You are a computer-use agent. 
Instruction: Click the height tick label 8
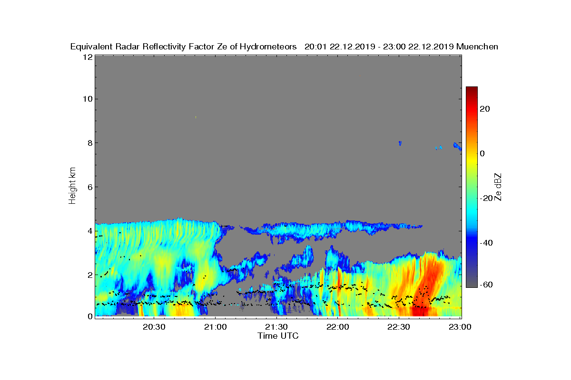[x=89, y=143]
